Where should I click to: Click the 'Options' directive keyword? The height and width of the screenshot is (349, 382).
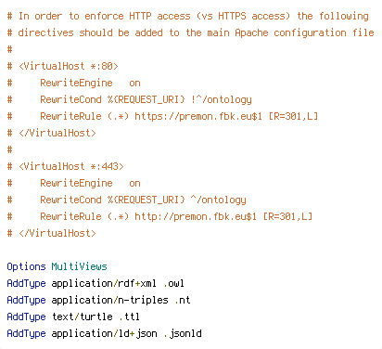tap(26, 266)
